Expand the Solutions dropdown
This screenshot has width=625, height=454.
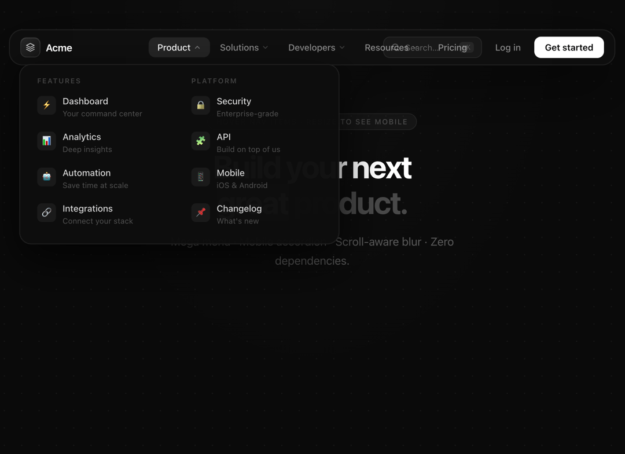pyautogui.click(x=244, y=47)
